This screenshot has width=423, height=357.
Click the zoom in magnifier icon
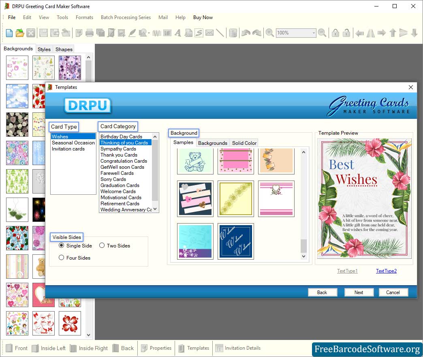[269, 33]
